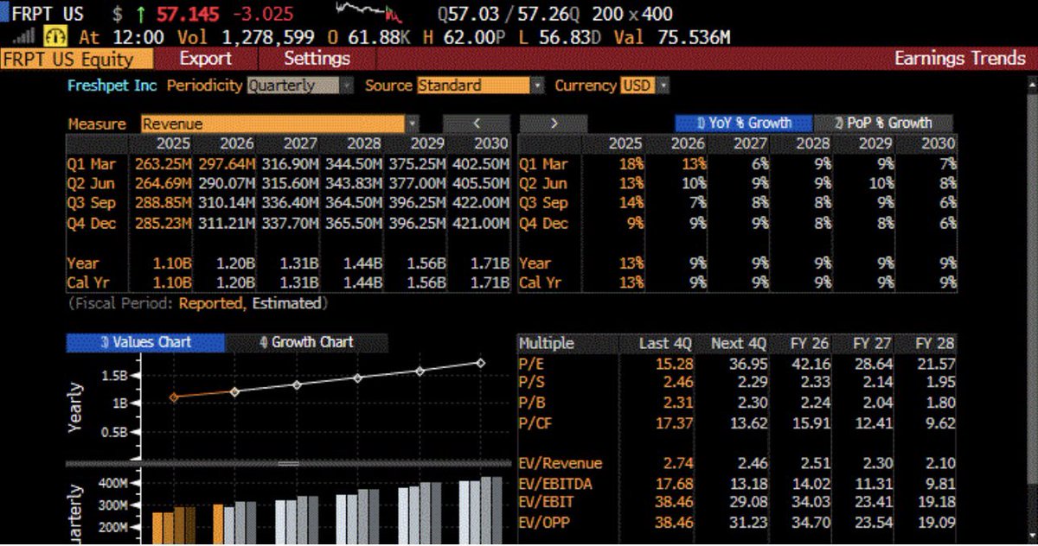1038x546 pixels.
Task: Click the last price 57.145
Action: tap(189, 14)
